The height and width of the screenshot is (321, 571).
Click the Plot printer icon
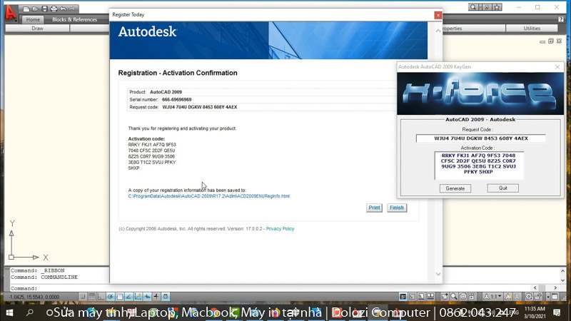coord(54,9)
